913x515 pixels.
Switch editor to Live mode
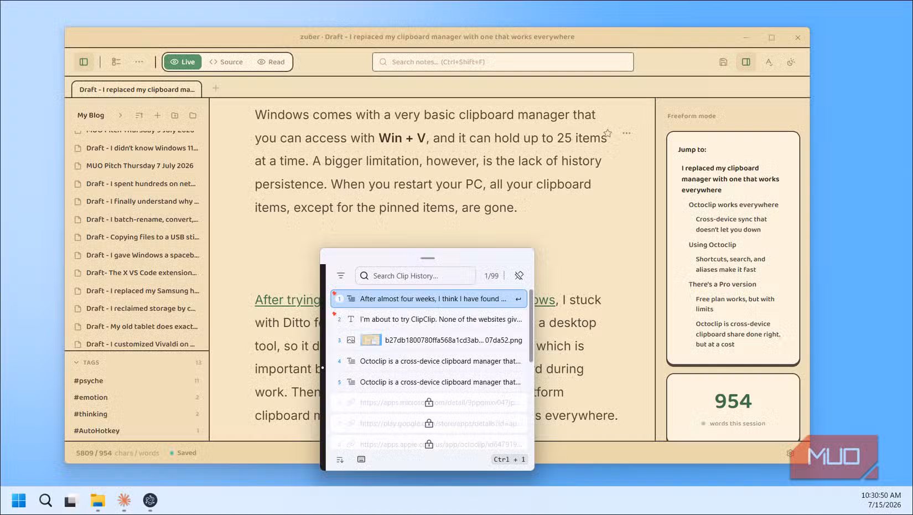coord(183,62)
